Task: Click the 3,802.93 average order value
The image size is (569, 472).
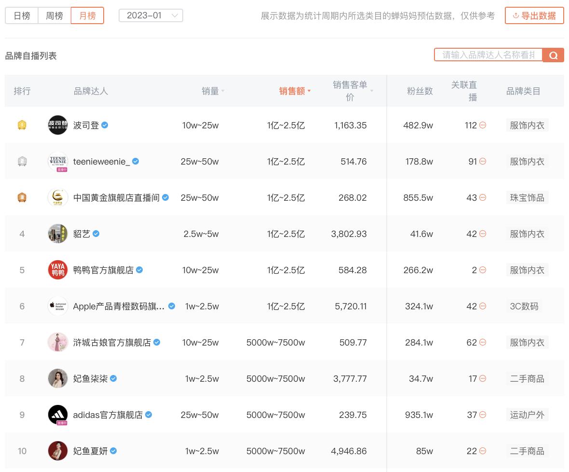Action: click(349, 234)
